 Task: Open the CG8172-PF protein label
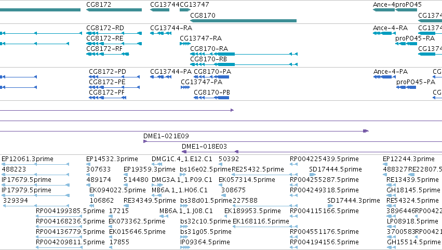106,93
